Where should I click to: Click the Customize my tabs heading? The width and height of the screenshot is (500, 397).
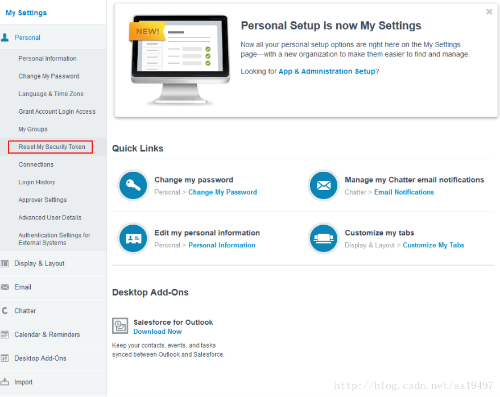(379, 233)
